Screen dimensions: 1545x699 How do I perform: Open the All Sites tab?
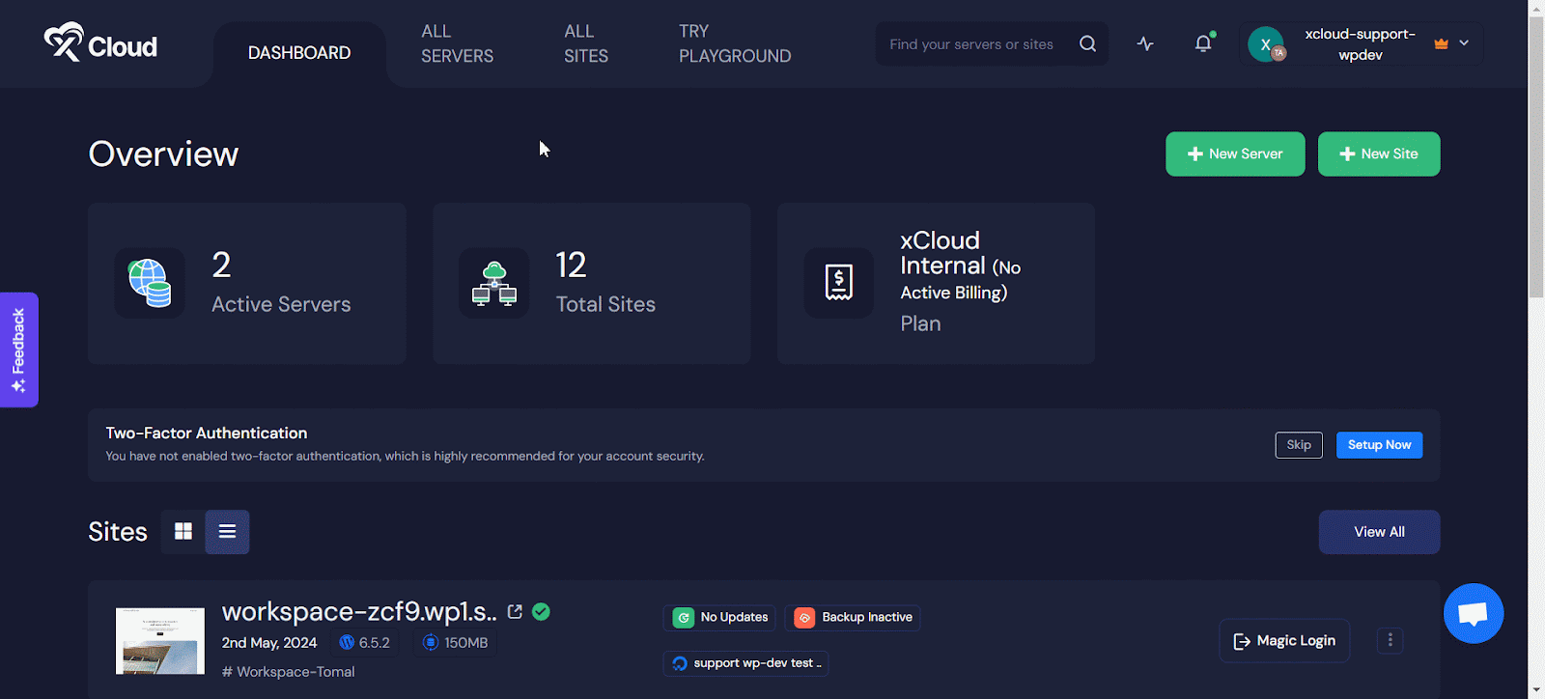tap(586, 43)
